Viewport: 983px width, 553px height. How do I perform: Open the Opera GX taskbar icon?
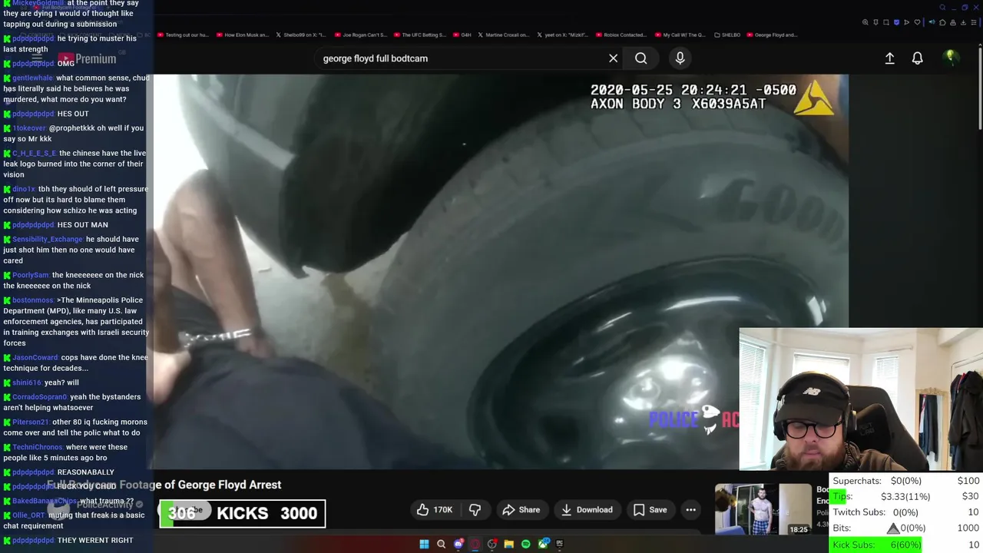tap(475, 544)
